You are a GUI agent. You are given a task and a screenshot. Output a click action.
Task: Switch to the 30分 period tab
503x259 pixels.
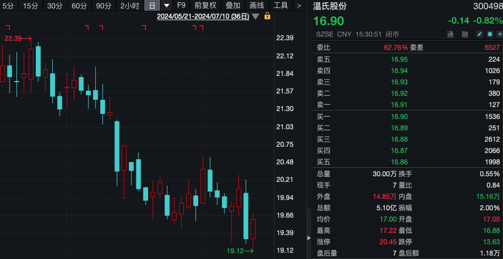click(x=55, y=6)
